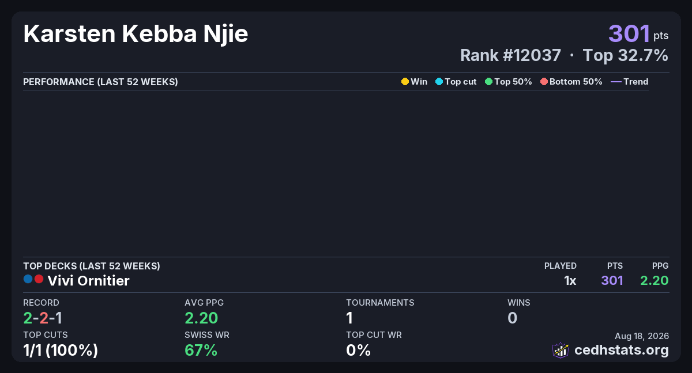
Task: Click the Top Decks (Last 52 Weeks) heading
Action: coord(92,266)
